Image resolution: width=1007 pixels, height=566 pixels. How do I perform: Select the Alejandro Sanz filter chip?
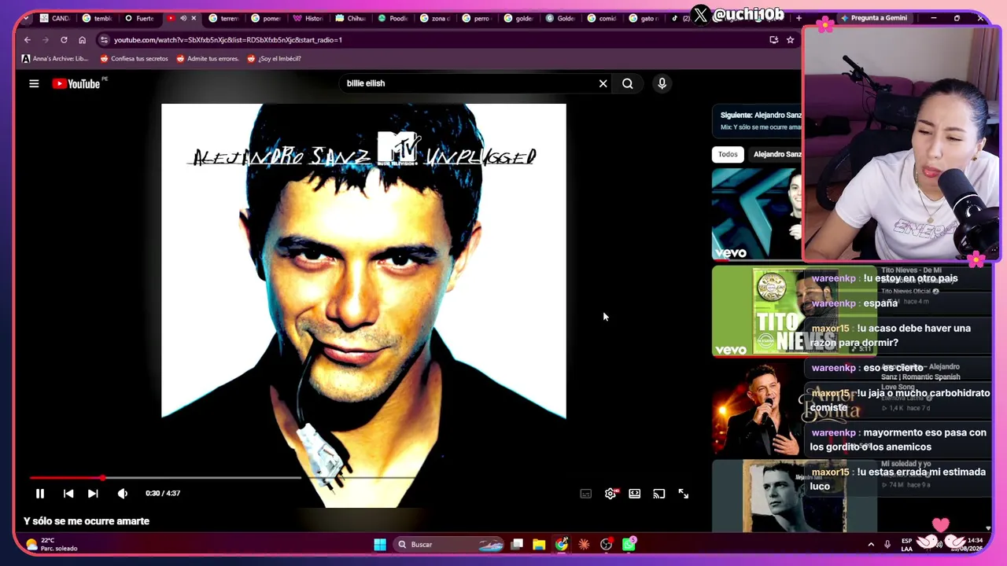pyautogui.click(x=776, y=154)
